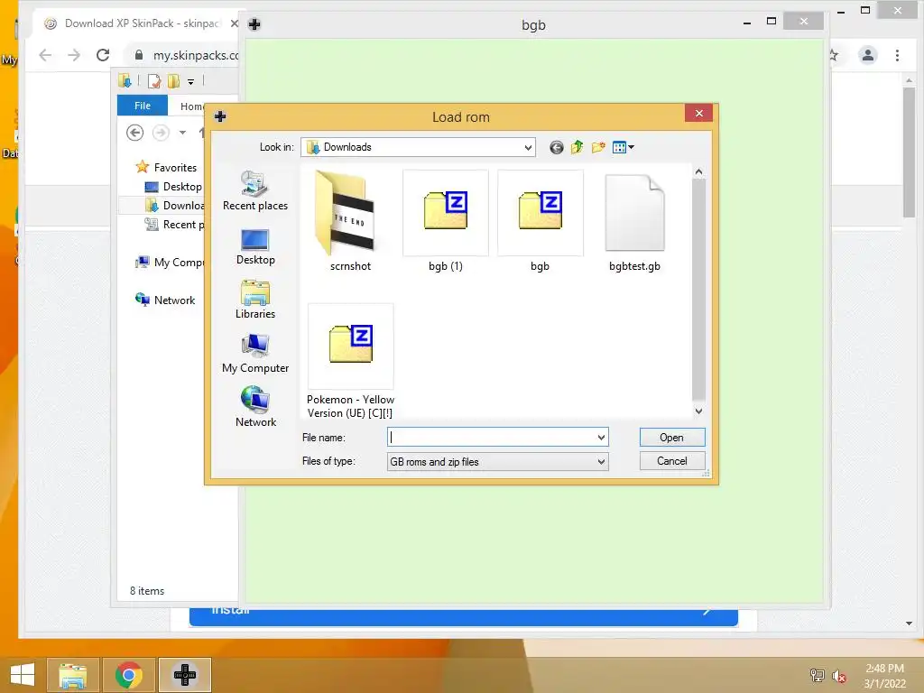Create a new folder in Downloads
Image resolution: width=924 pixels, height=693 pixels.
point(598,147)
